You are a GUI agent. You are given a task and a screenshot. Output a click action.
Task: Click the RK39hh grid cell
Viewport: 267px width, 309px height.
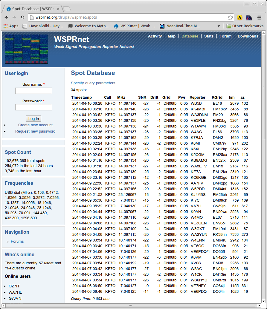pos(220,235)
